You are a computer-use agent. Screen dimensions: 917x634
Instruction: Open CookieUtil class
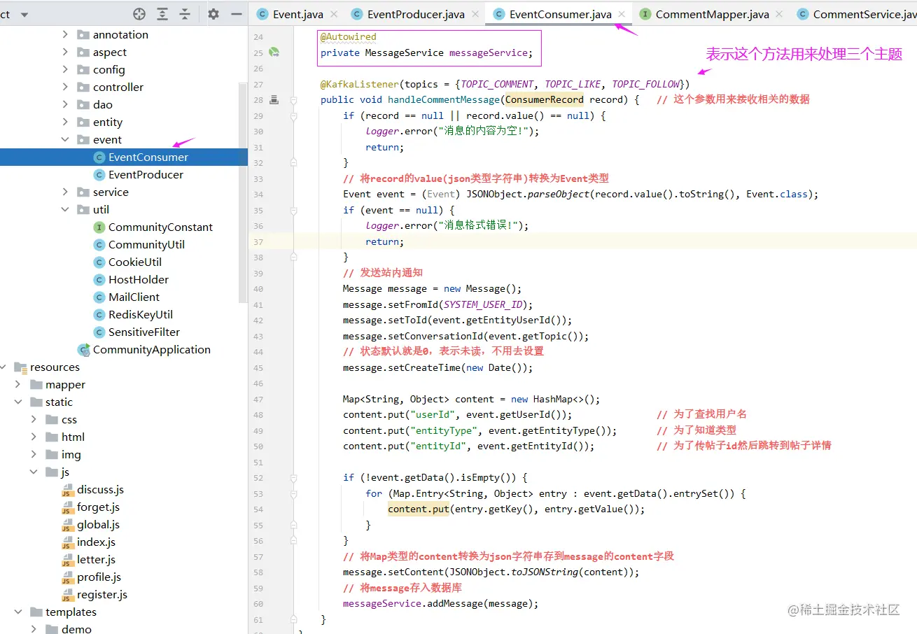click(134, 262)
